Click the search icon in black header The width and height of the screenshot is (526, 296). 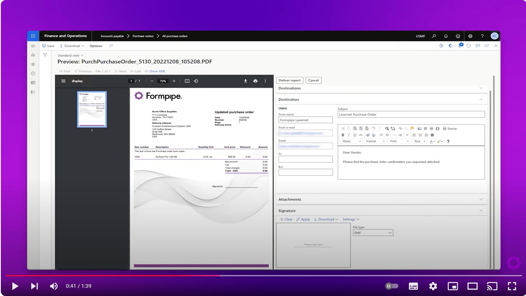[434, 36]
